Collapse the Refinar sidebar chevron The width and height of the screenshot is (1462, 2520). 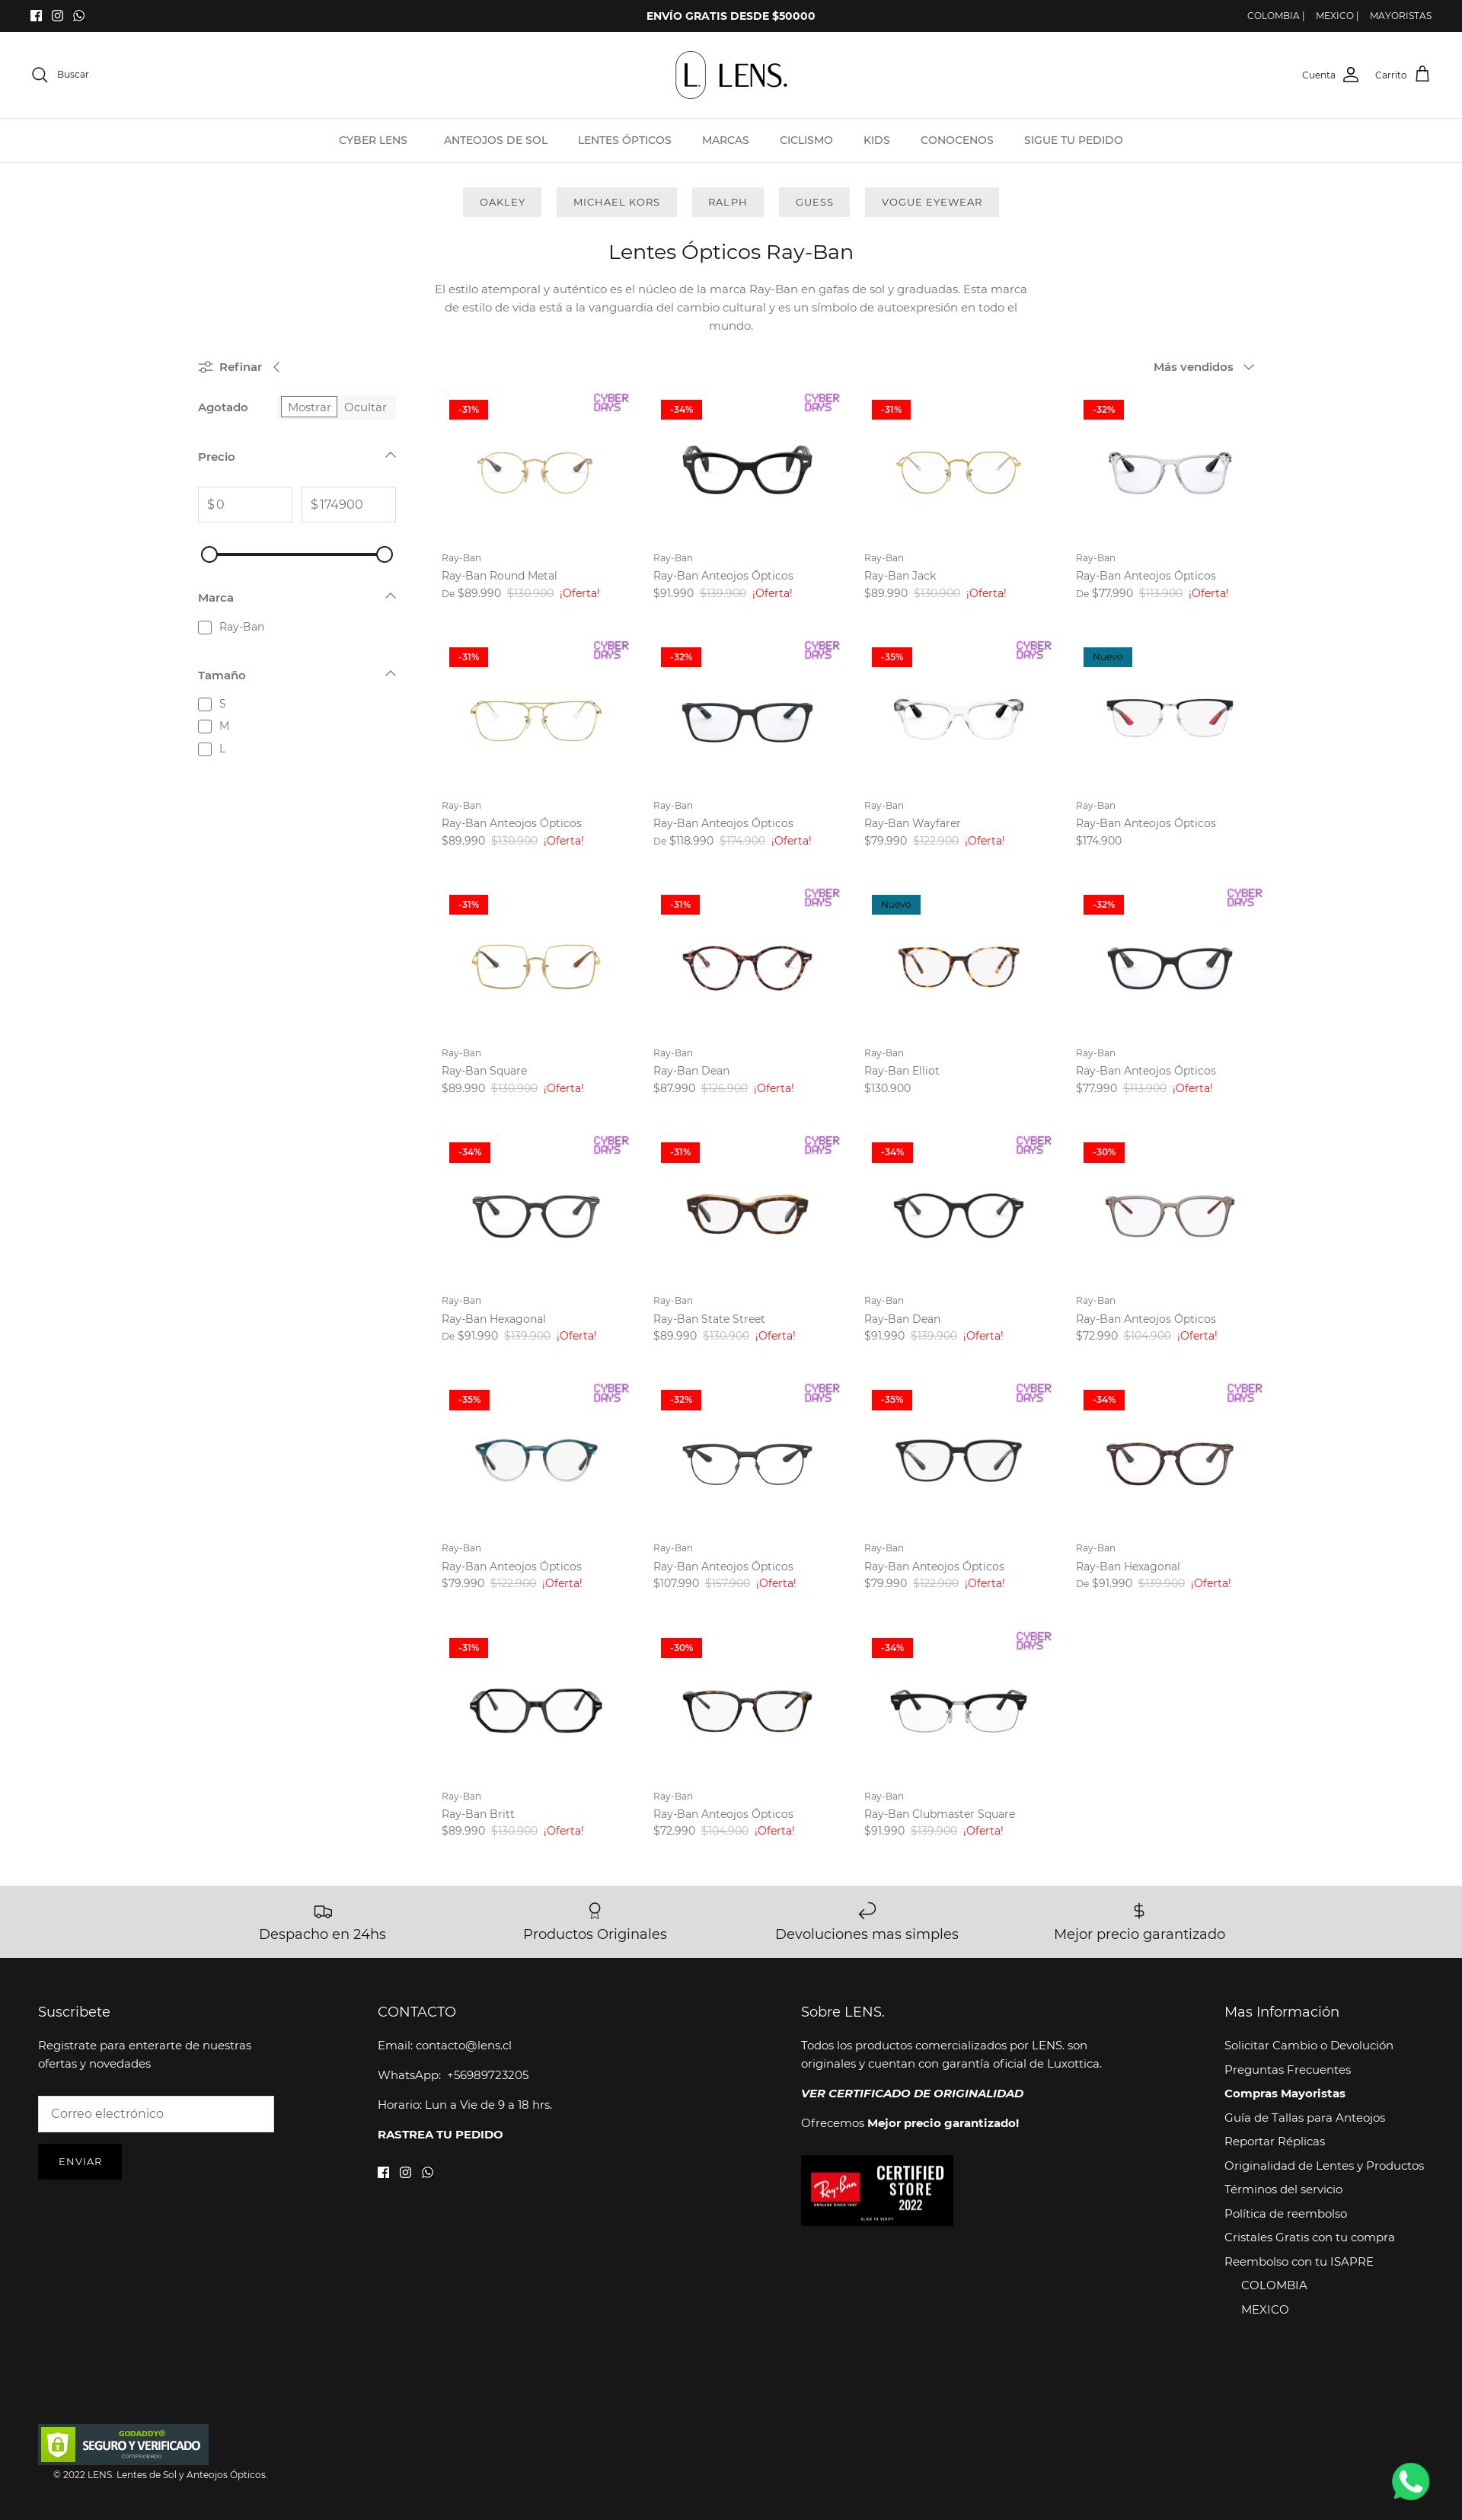[x=277, y=367]
